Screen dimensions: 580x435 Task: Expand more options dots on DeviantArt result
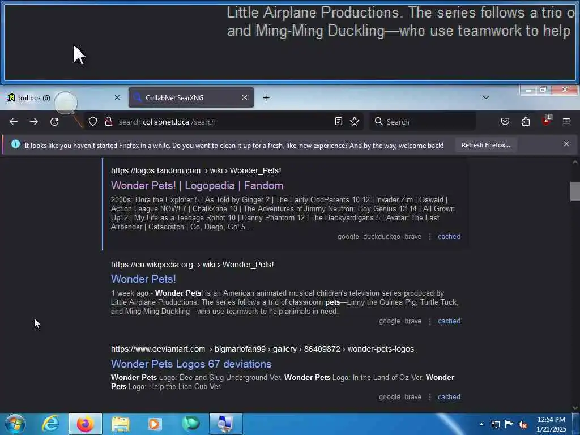click(430, 397)
